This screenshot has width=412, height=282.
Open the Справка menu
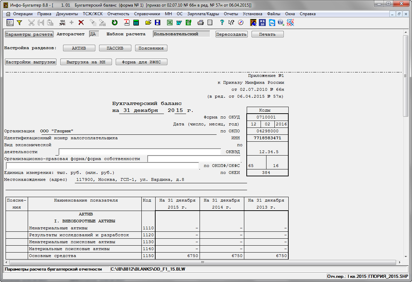click(x=307, y=14)
